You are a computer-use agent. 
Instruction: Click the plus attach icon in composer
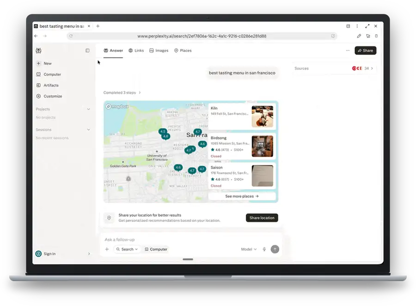pos(107,249)
